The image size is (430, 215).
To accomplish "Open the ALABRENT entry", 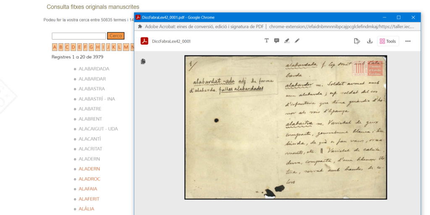I will coord(90,119).
